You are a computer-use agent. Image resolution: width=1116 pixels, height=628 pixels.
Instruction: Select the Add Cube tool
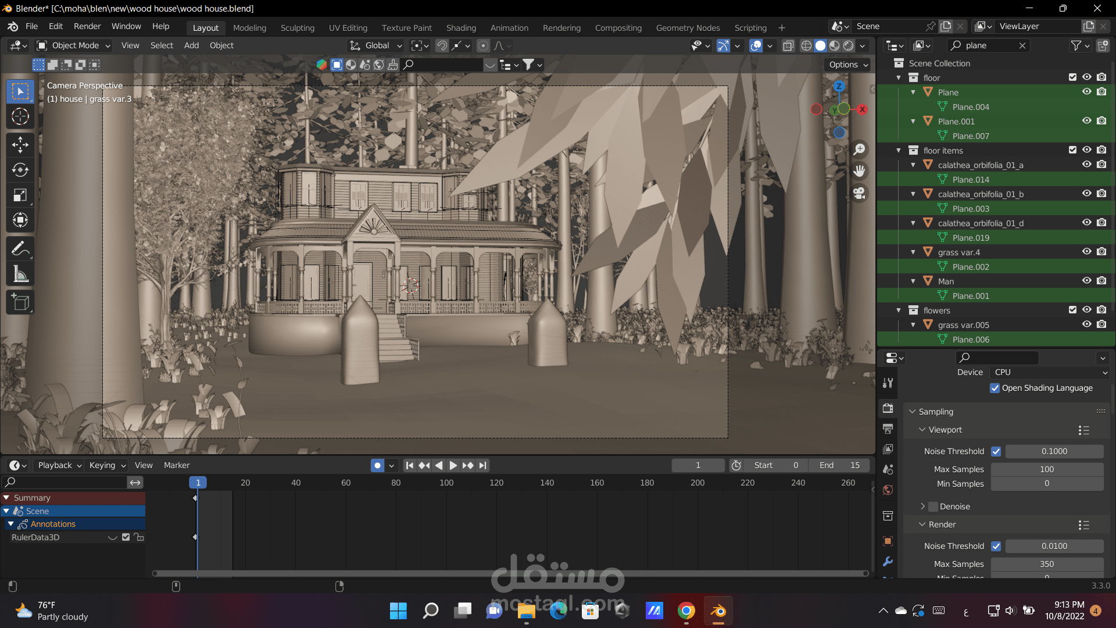click(20, 302)
